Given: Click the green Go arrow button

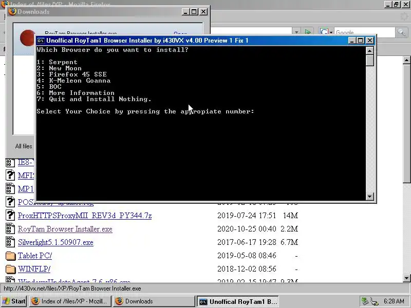Looking at the screenshot, I should coord(308,32).
